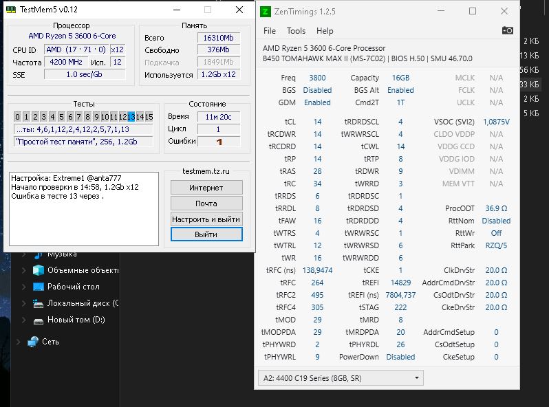This screenshot has height=407, width=549.
Task: Click the ZenTimings green Z logo
Action: 266,12
